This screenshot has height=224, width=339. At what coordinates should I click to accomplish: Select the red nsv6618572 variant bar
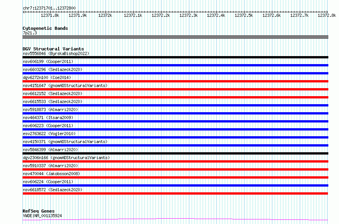coord(175,193)
